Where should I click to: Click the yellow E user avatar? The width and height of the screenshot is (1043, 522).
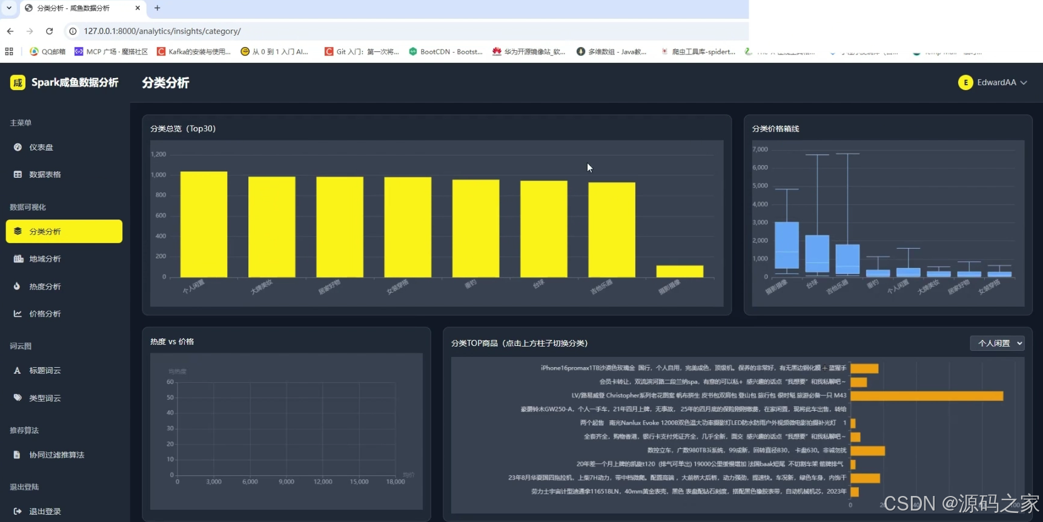pos(965,82)
